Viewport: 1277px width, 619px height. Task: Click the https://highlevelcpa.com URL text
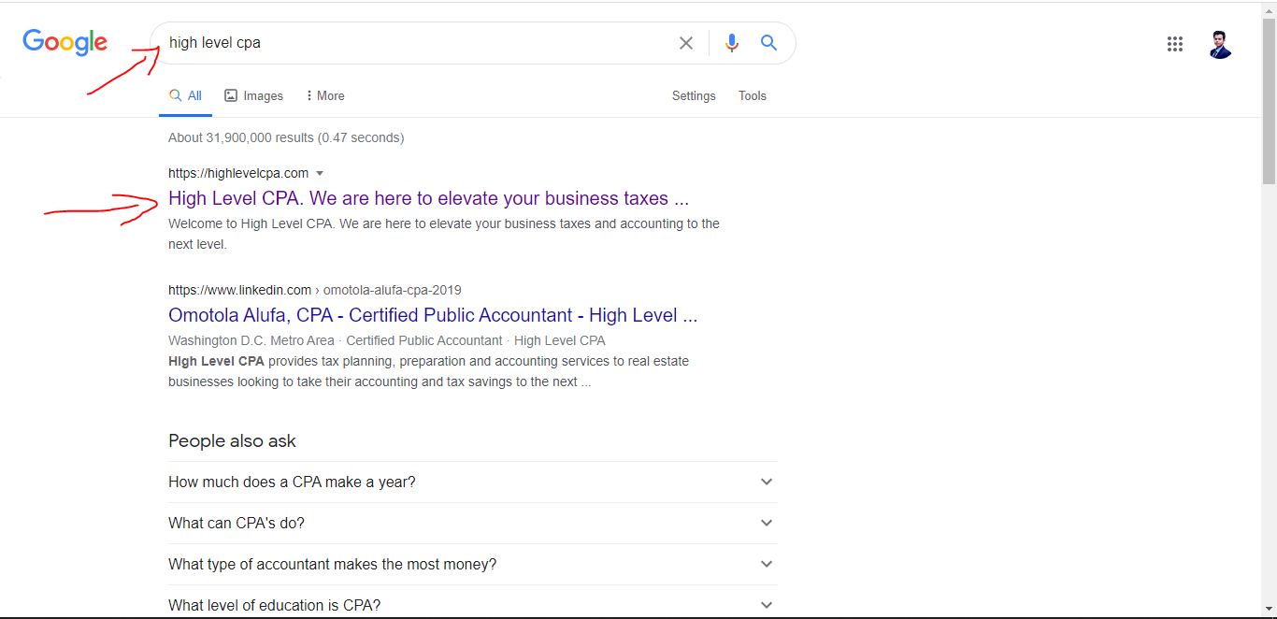click(x=238, y=173)
